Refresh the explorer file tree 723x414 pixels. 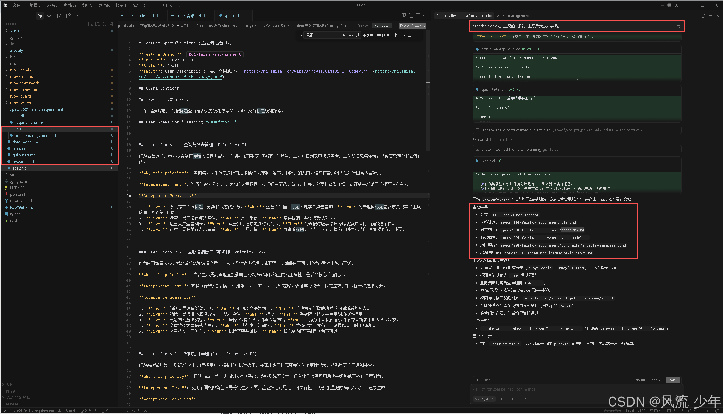(105, 24)
